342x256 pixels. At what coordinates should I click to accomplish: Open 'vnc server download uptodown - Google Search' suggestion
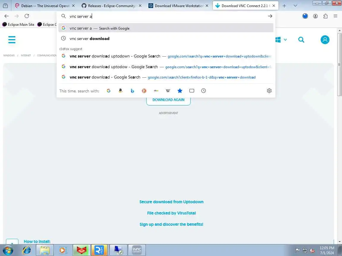click(166, 56)
